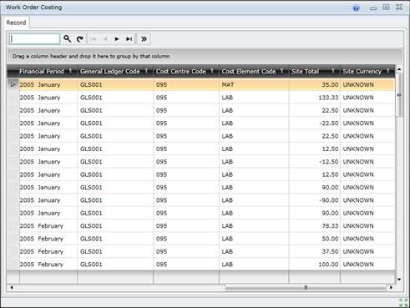The width and height of the screenshot is (410, 308).
Task: Open Cost Element Code column filter
Action: pyautogui.click(x=281, y=71)
